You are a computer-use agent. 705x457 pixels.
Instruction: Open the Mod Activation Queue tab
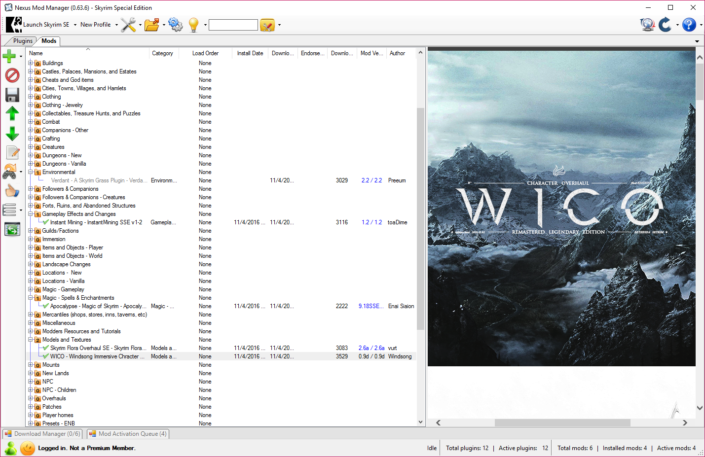(x=128, y=434)
